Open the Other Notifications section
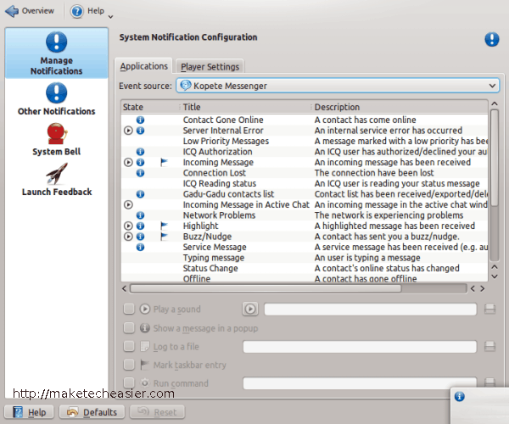This screenshot has height=424, width=509. pyautogui.click(x=57, y=99)
